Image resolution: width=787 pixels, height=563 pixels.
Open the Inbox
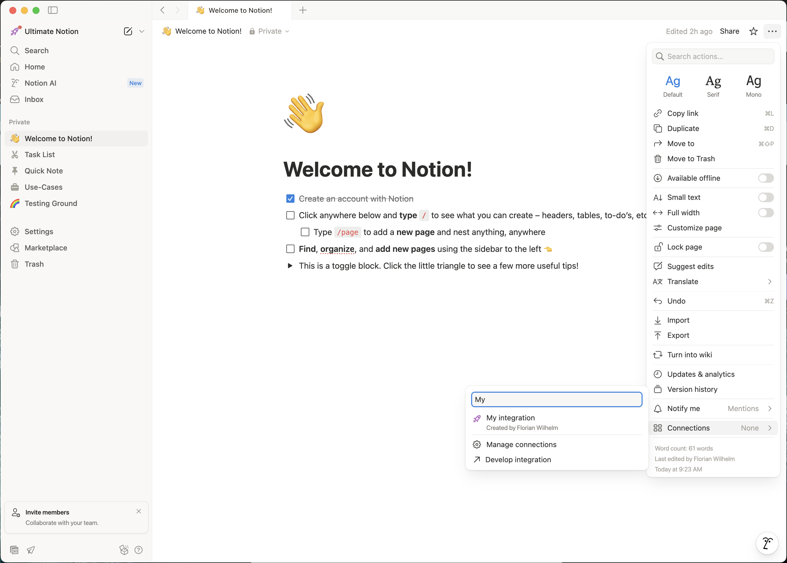point(76,99)
